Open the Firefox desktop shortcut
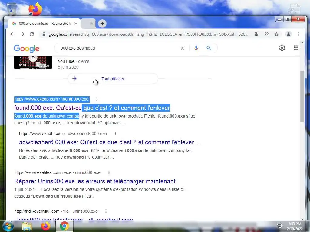The image size is (310, 232). click(35, 9)
